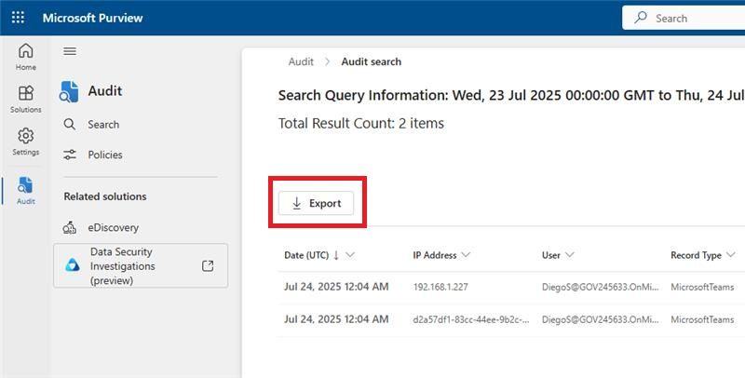Select Policies in the Audit menu

coord(104,155)
